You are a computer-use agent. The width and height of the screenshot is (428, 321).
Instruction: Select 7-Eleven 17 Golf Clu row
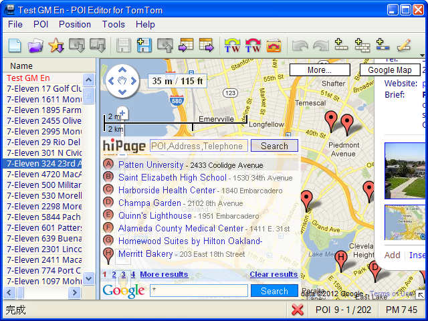click(42, 89)
